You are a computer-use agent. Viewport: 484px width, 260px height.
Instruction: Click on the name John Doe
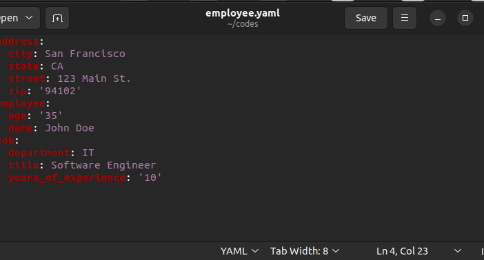(70, 128)
